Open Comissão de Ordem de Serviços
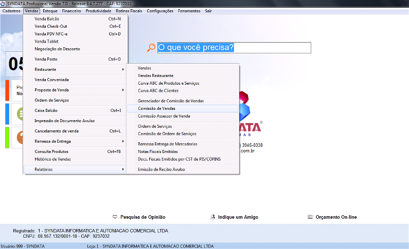The width and height of the screenshot is (409, 249). (x=183, y=133)
